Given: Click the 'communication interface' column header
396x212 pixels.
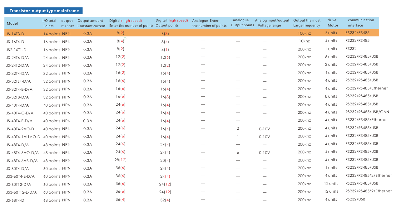Looking at the screenshot, I should (361, 23).
